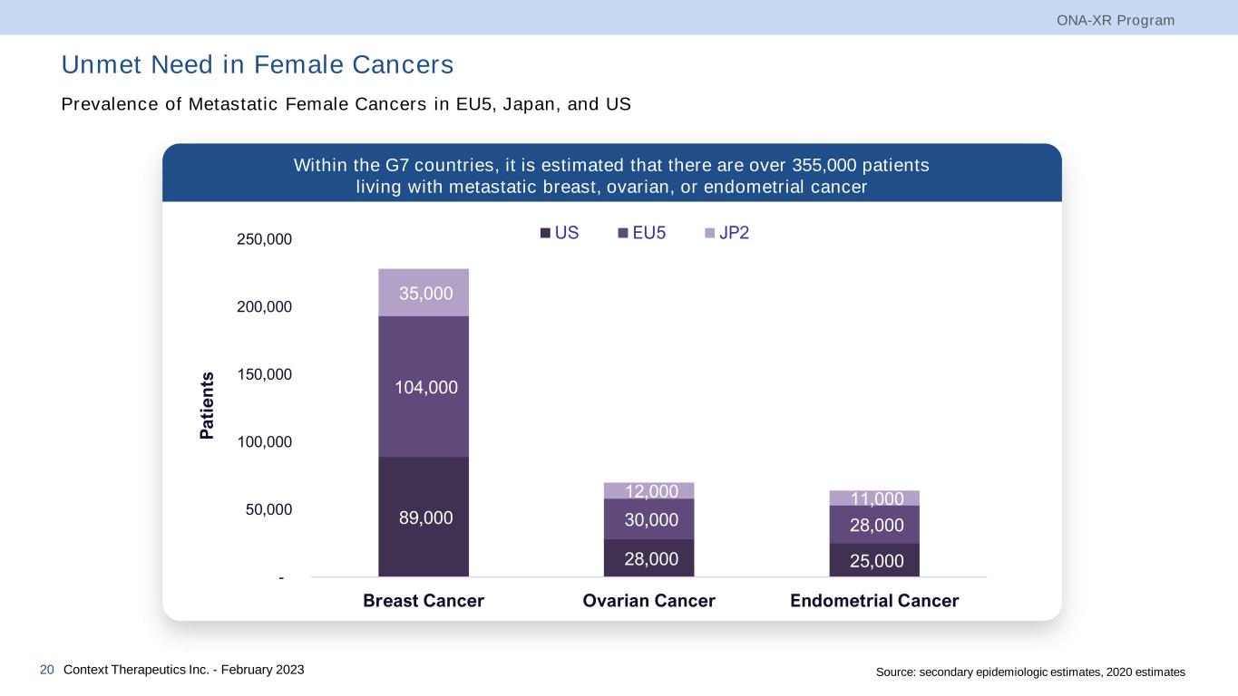Select the 35,000 JP2 breast cancer segment
1238x696 pixels.
click(x=424, y=293)
